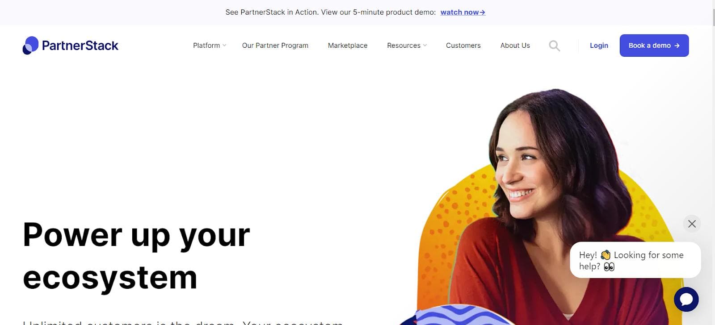This screenshot has height=325, width=715.
Task: Expand the Resources dropdown chevron
Action: click(x=425, y=46)
